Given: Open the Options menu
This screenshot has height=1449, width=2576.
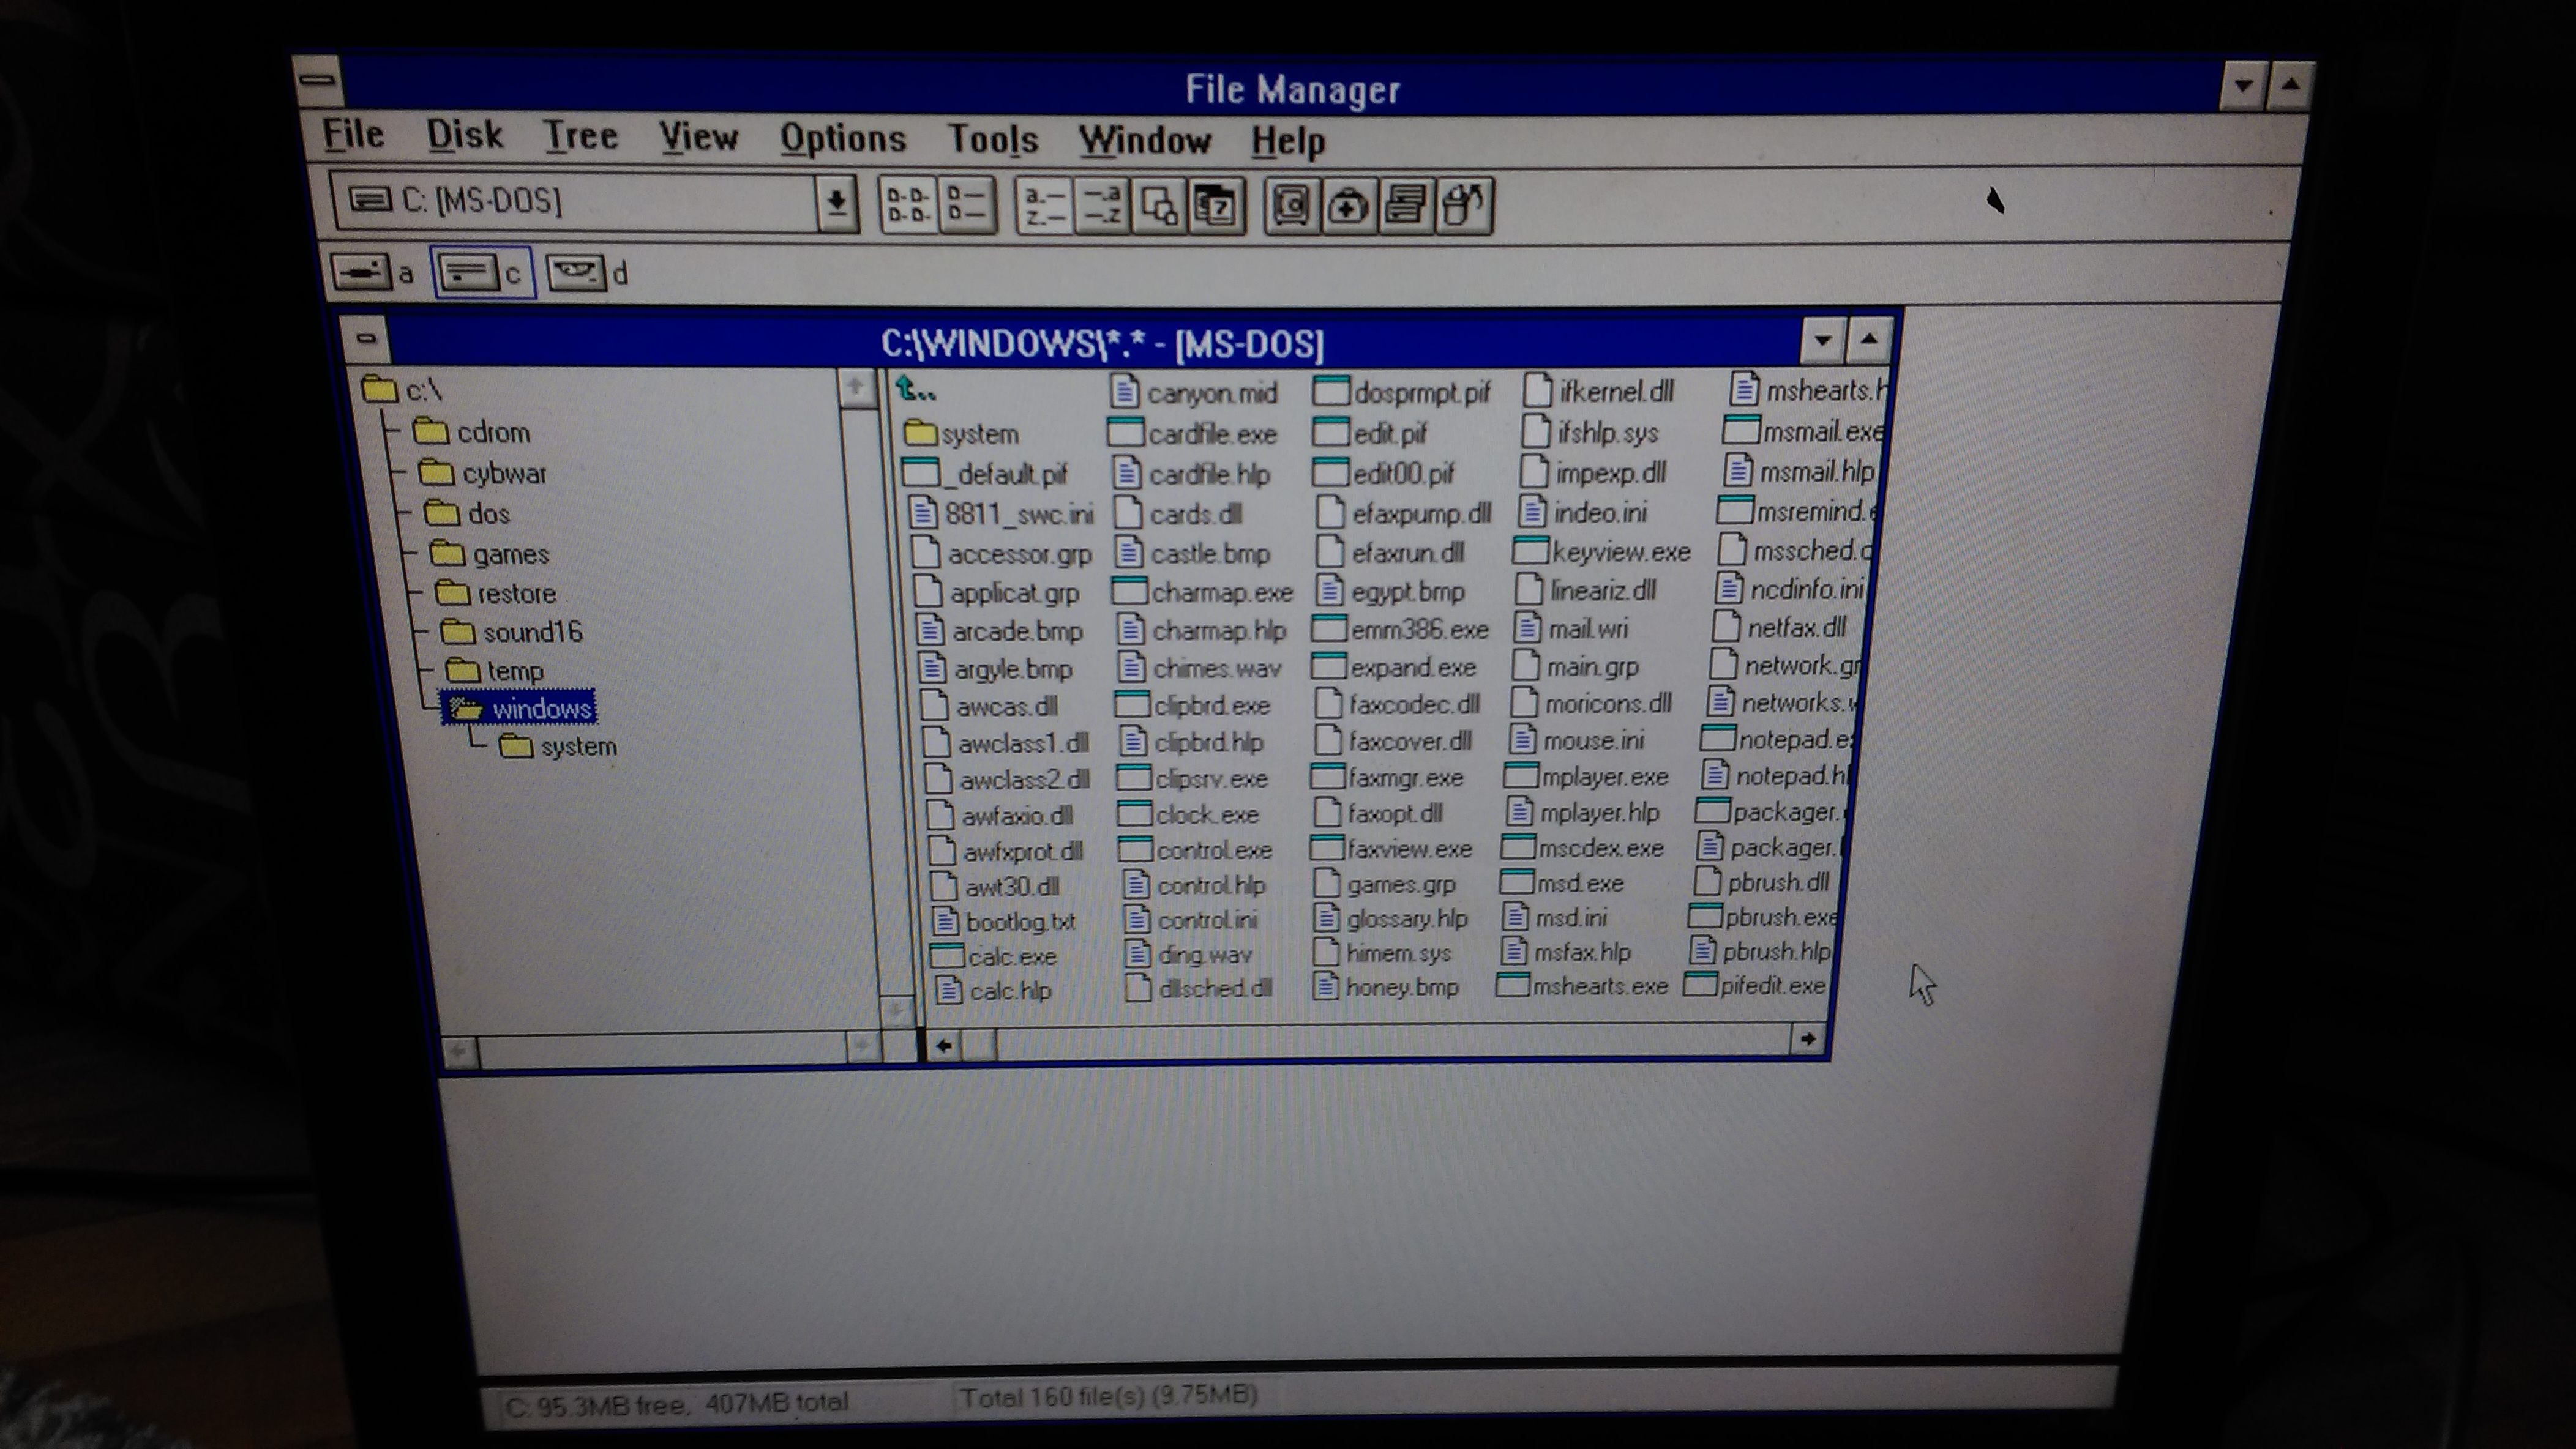Looking at the screenshot, I should (x=843, y=138).
